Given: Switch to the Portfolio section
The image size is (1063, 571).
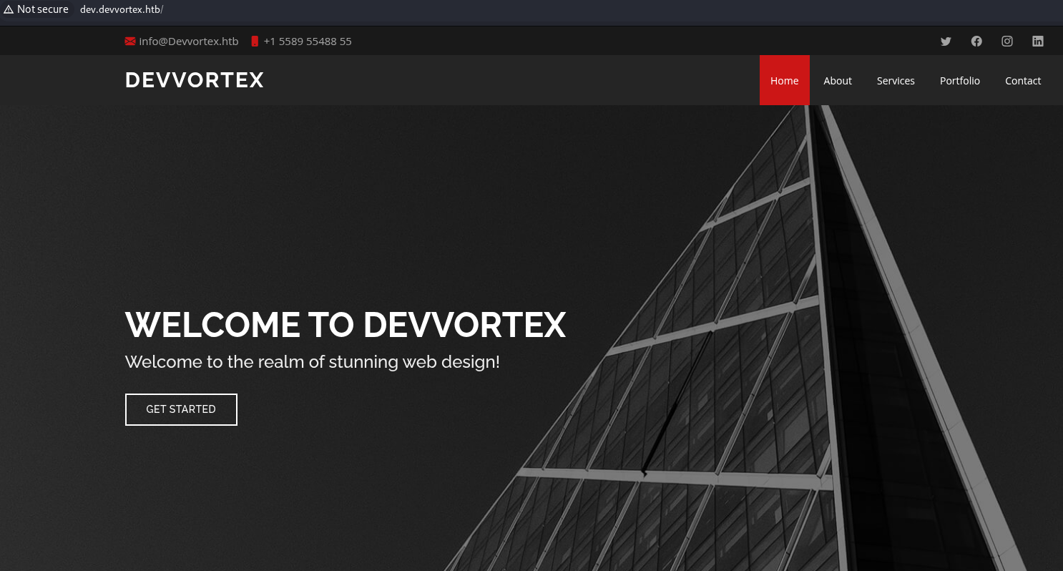Looking at the screenshot, I should [959, 81].
